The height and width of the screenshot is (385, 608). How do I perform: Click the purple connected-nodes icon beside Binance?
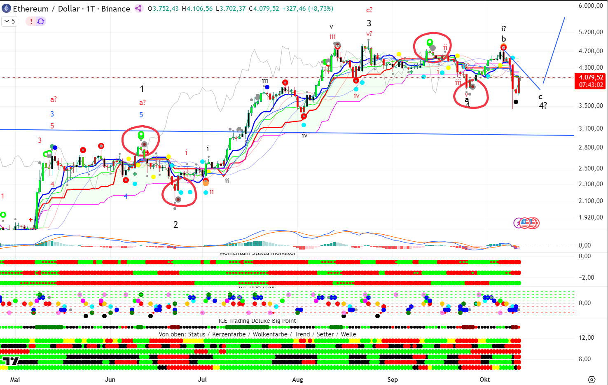[139, 9]
